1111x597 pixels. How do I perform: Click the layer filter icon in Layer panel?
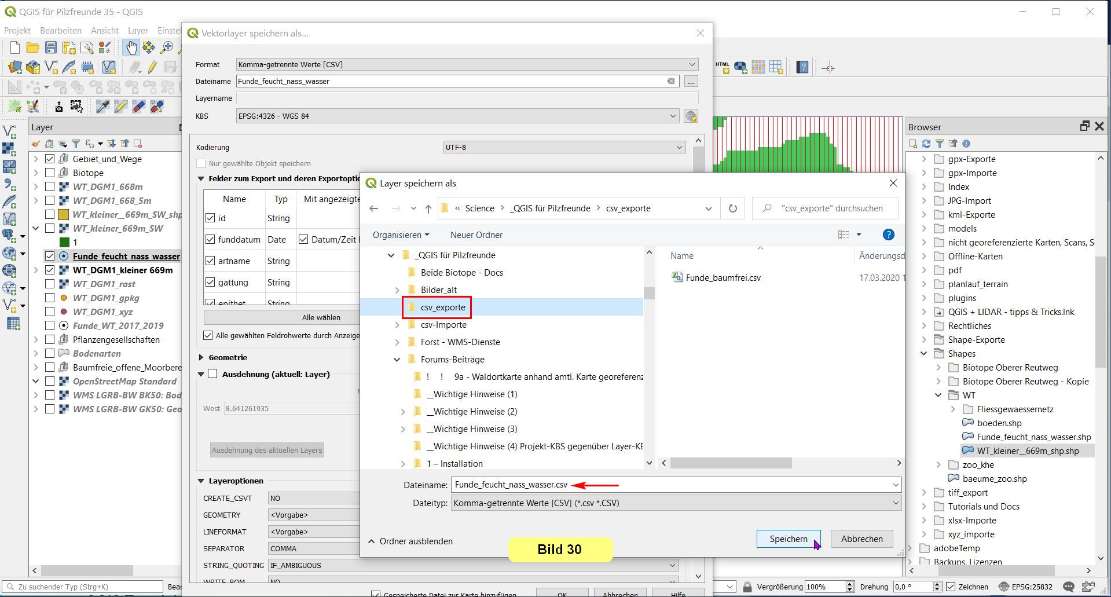(76, 144)
